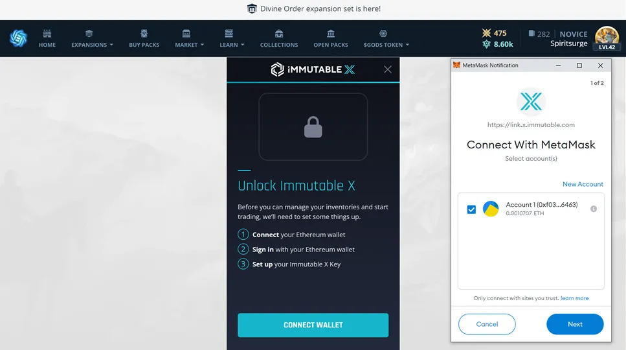Click the Immutable X logo in dialog header
This screenshot has height=350, width=626.
pos(313,69)
